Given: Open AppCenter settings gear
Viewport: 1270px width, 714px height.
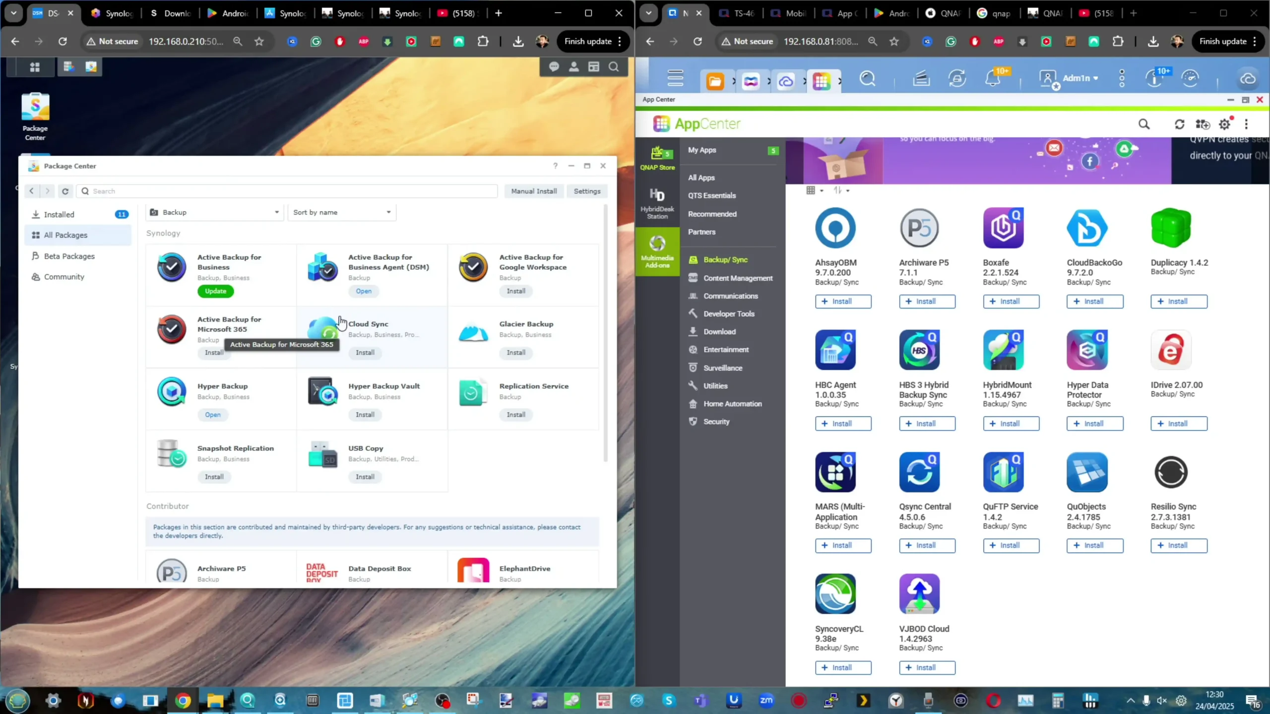Looking at the screenshot, I should tap(1225, 124).
